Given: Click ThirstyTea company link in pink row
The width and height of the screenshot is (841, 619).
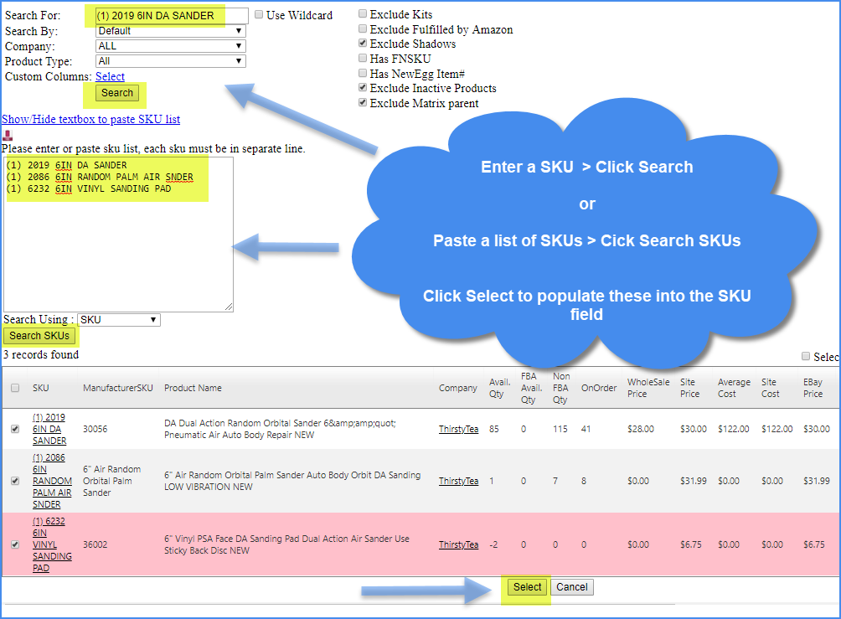Looking at the screenshot, I should click(x=458, y=544).
